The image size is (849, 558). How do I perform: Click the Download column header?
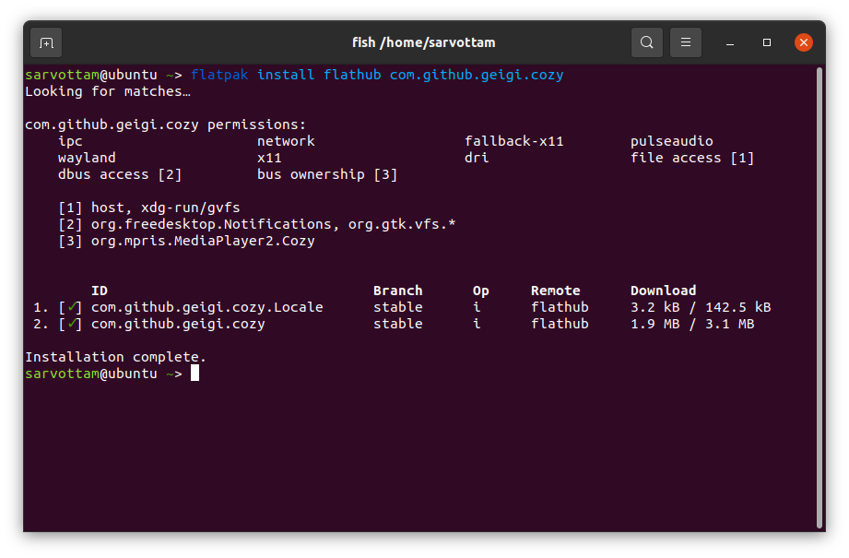coord(663,290)
